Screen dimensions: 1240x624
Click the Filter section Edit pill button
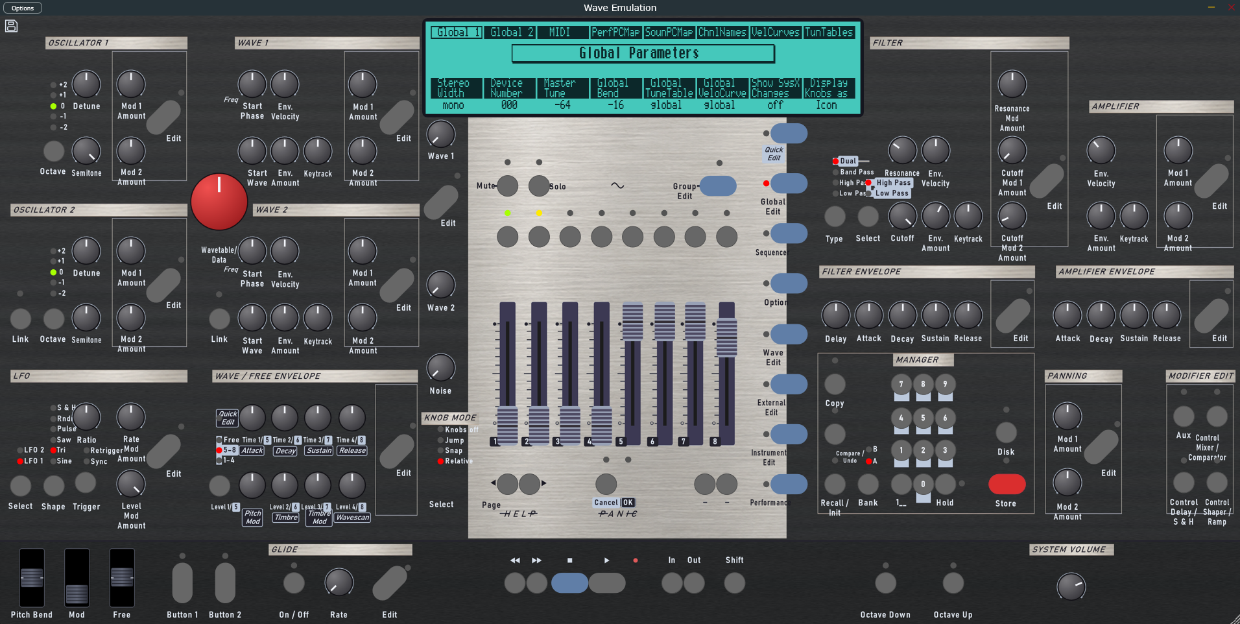pyautogui.click(x=1047, y=181)
